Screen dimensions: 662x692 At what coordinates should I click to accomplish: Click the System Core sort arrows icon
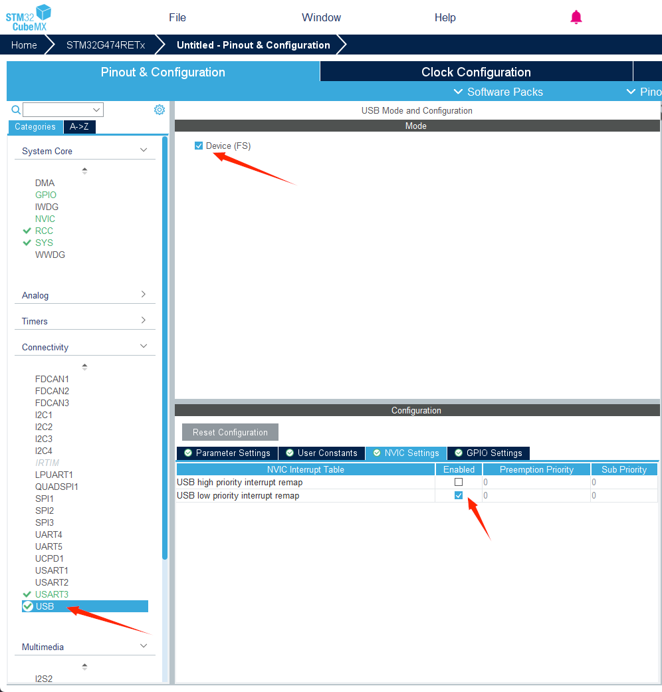click(84, 171)
